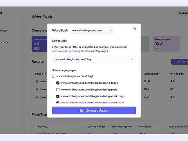Viewport: 188px width, 141px height.
Task: Click the site favicon in second results row
Action: coord(37,89)
